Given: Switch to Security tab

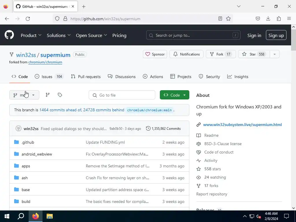Looking at the screenshot, I should pyautogui.click(x=209, y=76).
